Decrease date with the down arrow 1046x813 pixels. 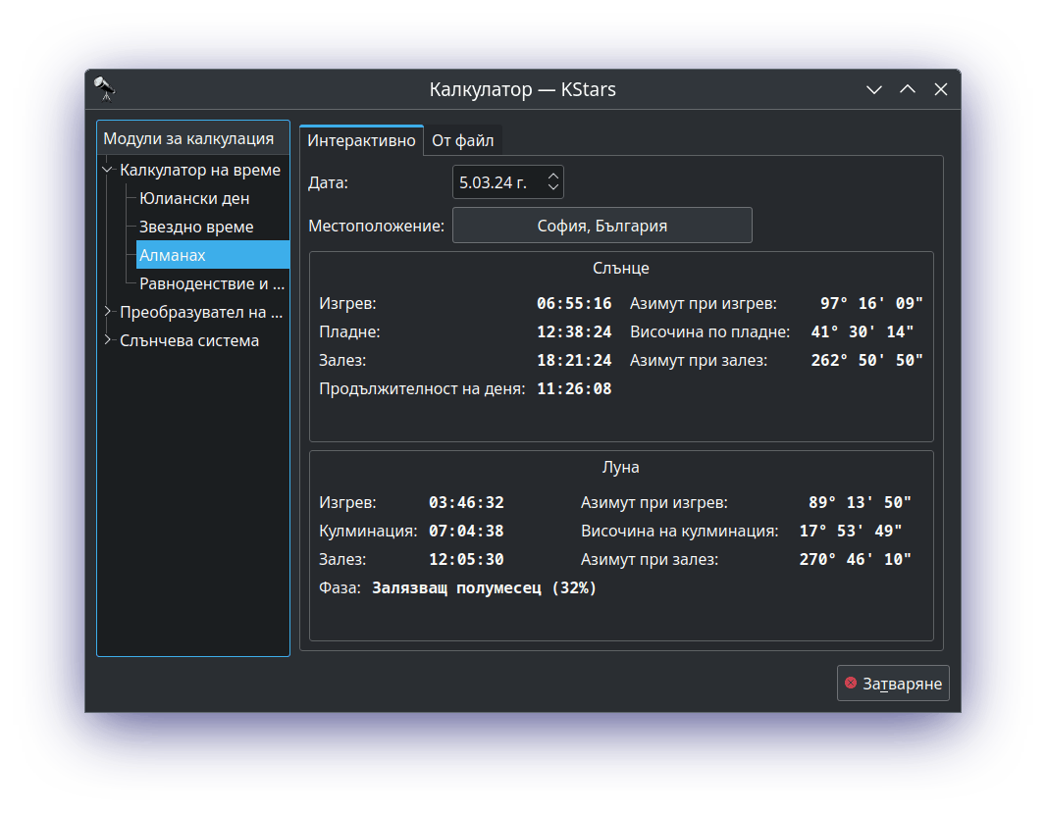click(553, 187)
